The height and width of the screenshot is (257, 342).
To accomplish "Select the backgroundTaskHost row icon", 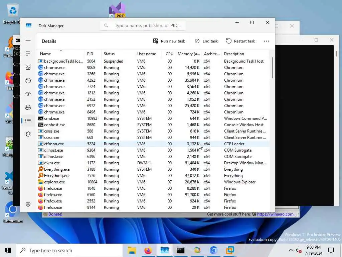I will coord(40,61).
